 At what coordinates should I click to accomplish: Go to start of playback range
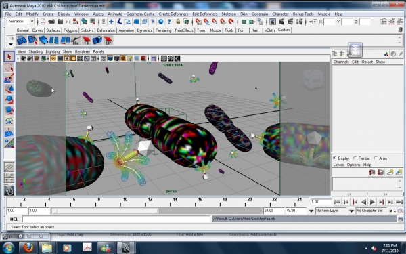click(337, 202)
